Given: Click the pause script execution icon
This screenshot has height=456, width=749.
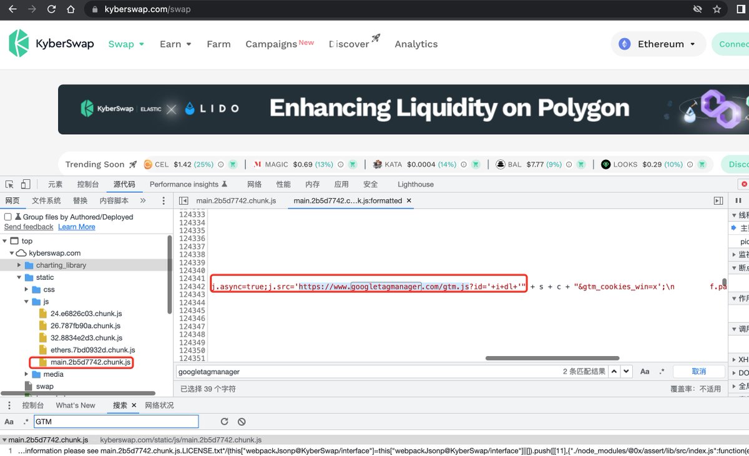Looking at the screenshot, I should (x=738, y=201).
